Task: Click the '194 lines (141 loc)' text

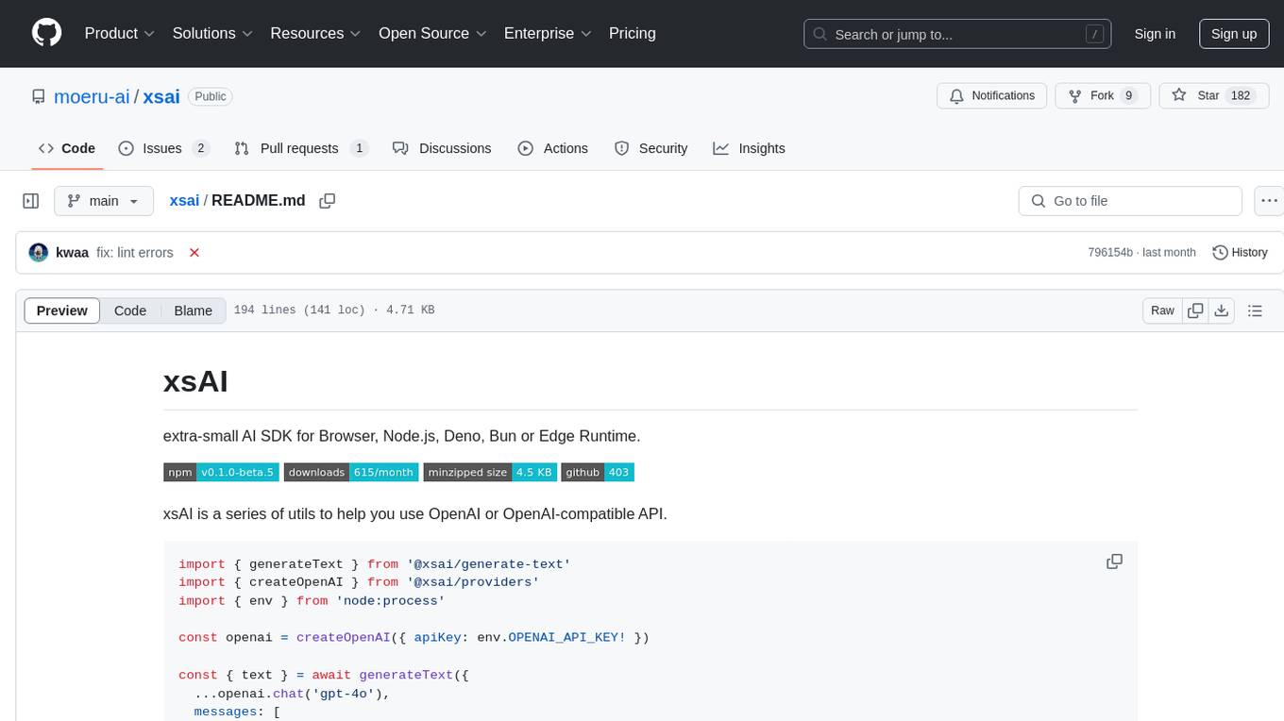Action: pos(299,310)
